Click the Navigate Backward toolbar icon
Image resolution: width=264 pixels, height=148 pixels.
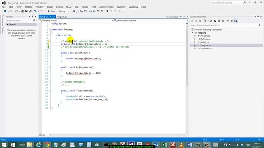pyautogui.click(x=5, y=11)
